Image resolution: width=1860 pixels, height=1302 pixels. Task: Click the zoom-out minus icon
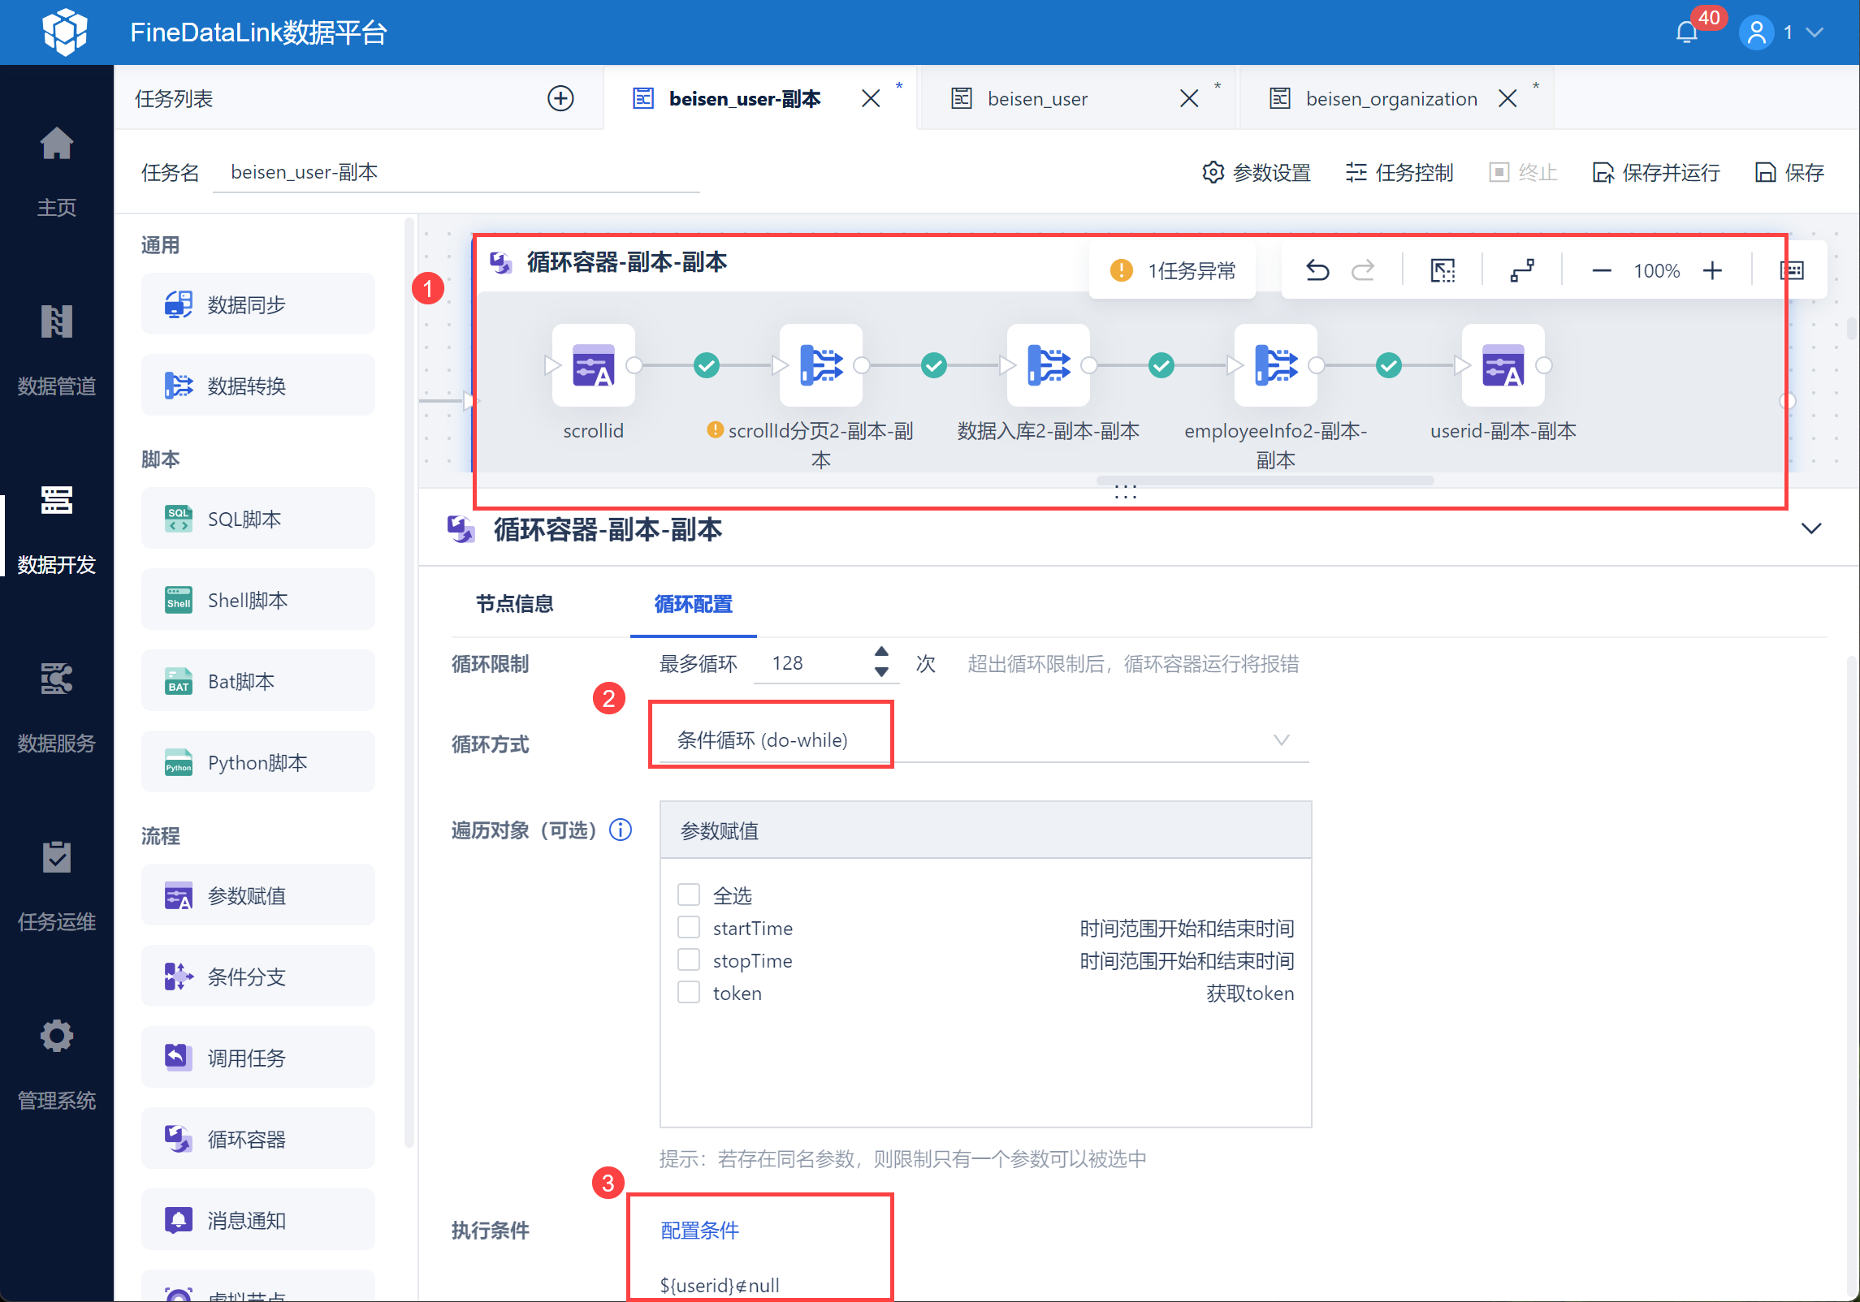click(1601, 270)
